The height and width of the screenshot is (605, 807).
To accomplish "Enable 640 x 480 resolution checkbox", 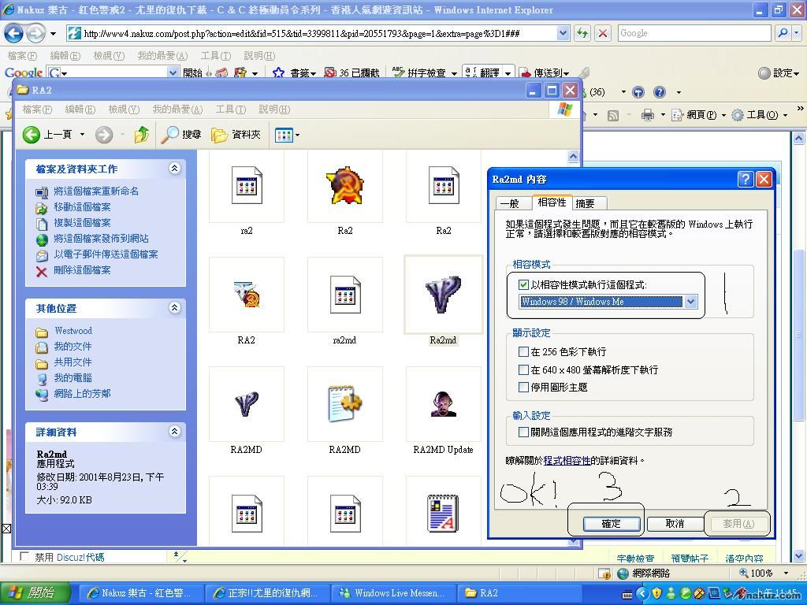I will pyautogui.click(x=524, y=370).
